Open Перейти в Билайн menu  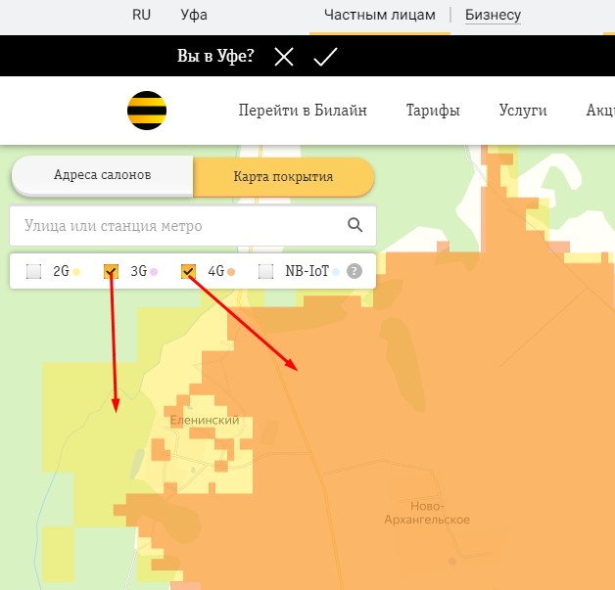303,111
